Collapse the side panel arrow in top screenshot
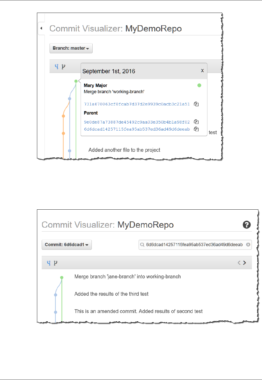This screenshot has height=380, width=262. 41,28
